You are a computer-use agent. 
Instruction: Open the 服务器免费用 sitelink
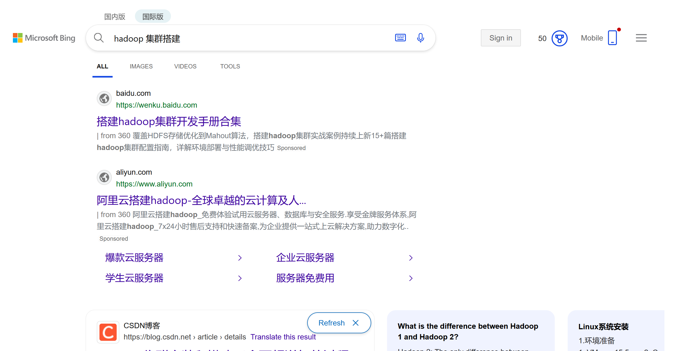[305, 278]
